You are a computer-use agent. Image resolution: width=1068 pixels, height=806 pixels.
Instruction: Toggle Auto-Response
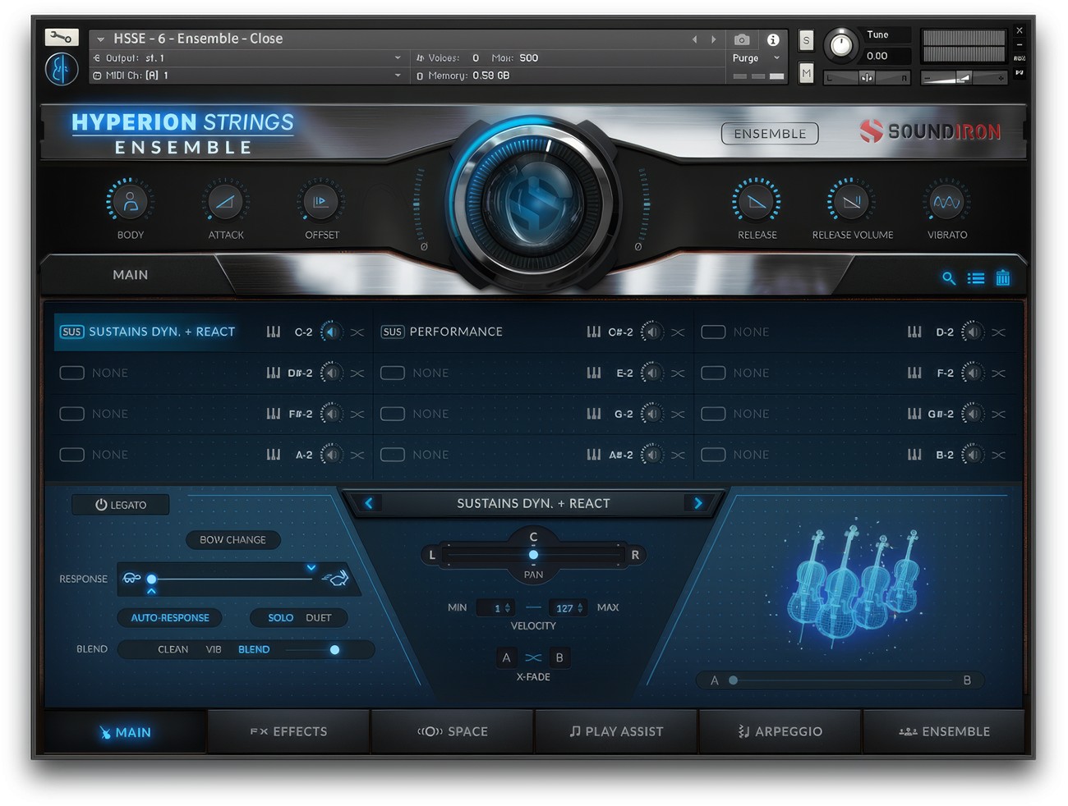click(x=170, y=618)
